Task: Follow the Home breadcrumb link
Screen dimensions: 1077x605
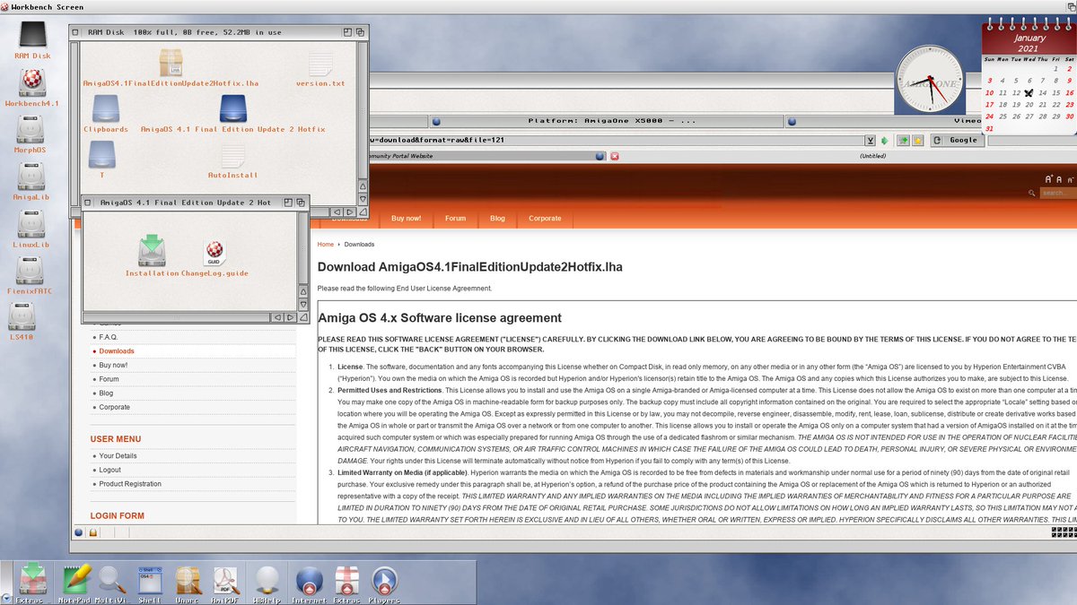Action: point(325,244)
